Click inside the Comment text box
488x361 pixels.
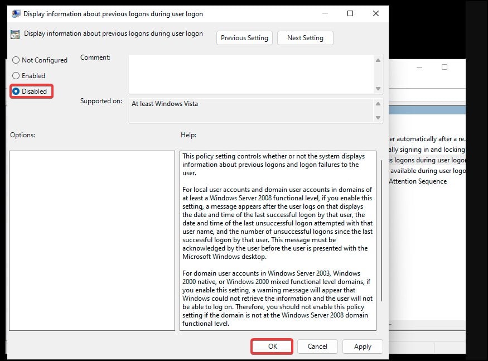(x=251, y=74)
